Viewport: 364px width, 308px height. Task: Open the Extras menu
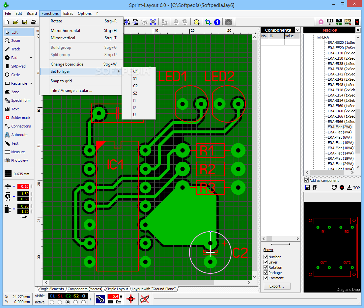[x=68, y=14]
